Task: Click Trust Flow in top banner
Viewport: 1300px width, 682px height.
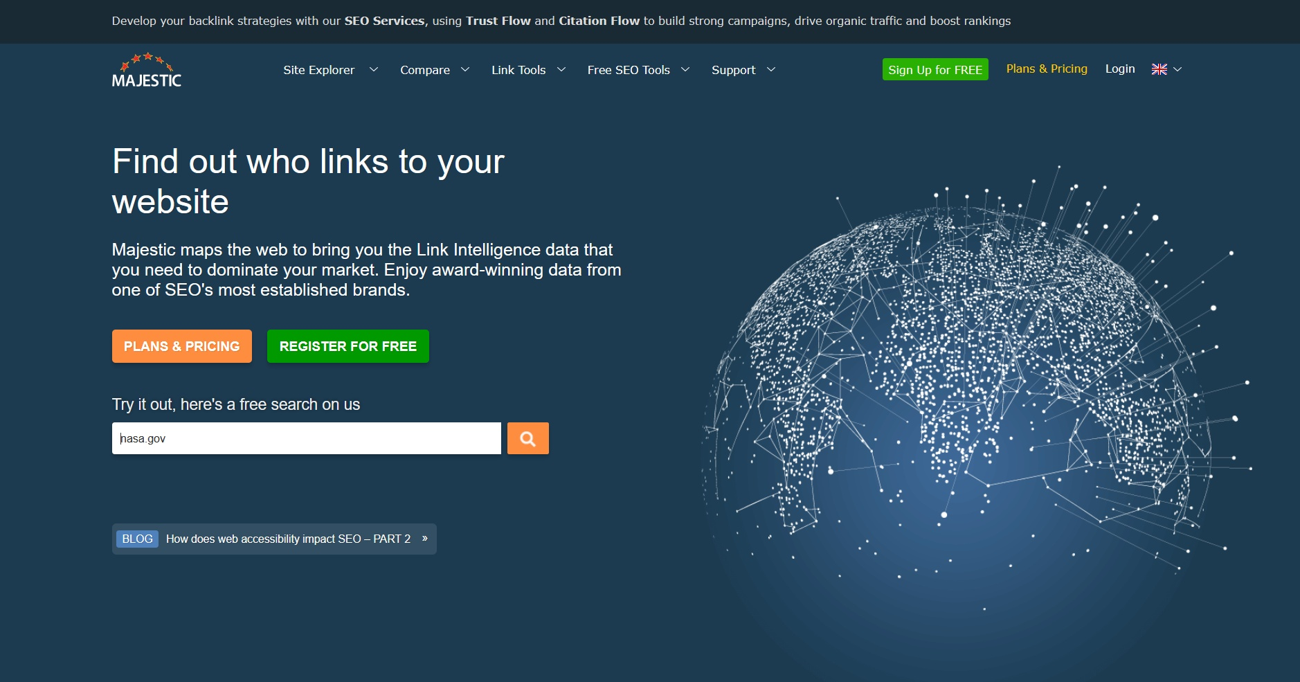Action: click(x=498, y=21)
